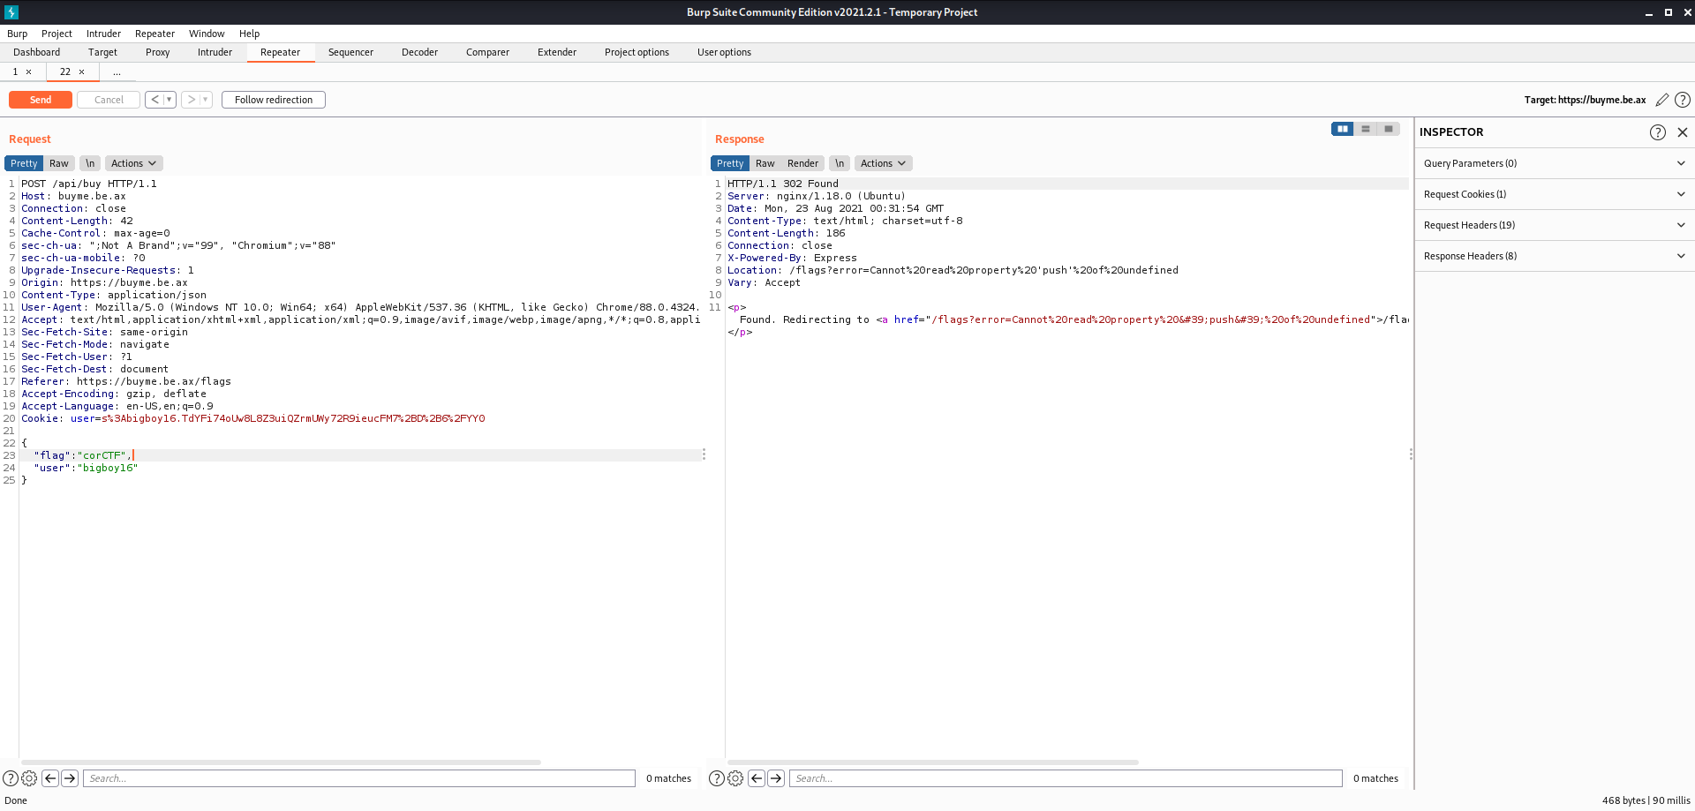Open the Intruder menu
Viewport: 1695px width, 811px height.
(103, 34)
